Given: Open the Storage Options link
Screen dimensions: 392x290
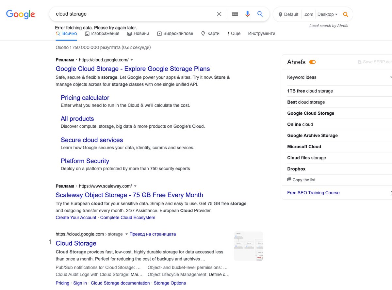Looking at the screenshot, I should (170, 283).
